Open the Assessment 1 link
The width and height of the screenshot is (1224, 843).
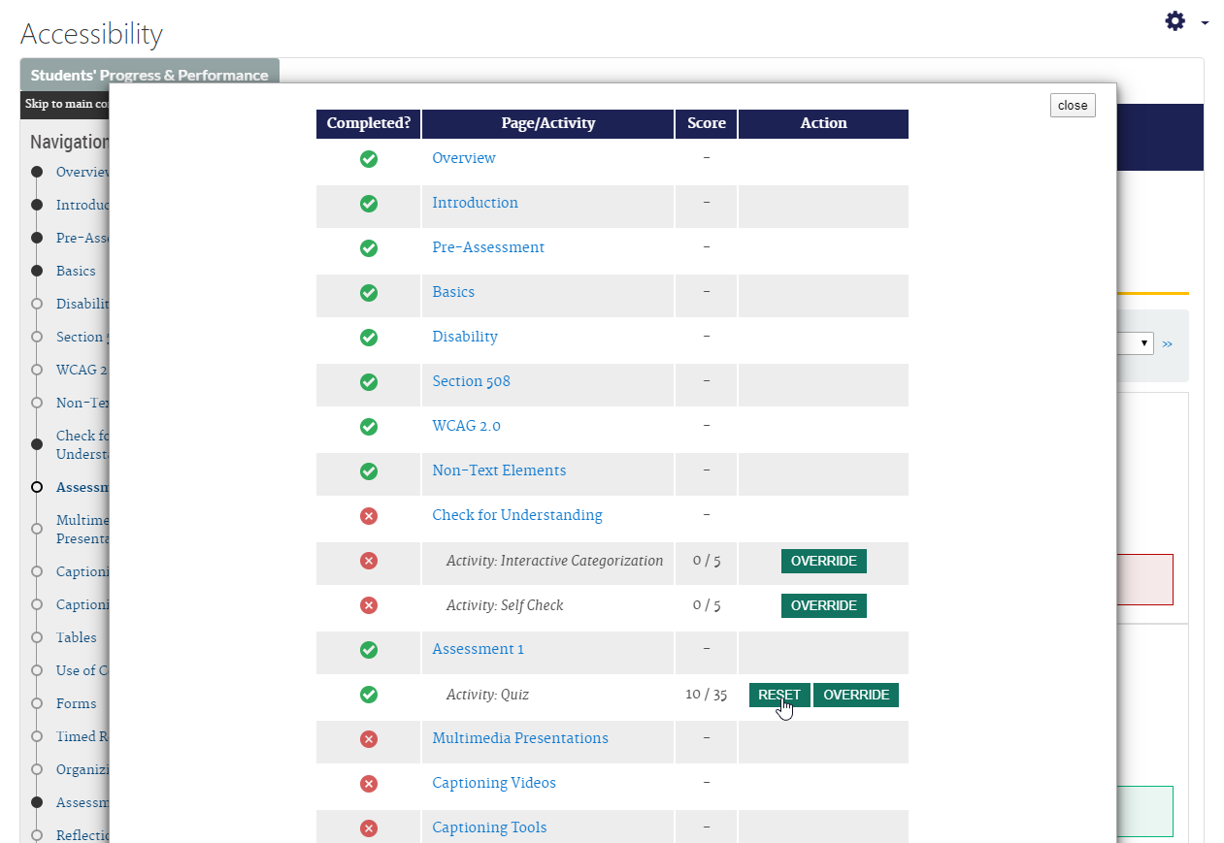coord(478,649)
